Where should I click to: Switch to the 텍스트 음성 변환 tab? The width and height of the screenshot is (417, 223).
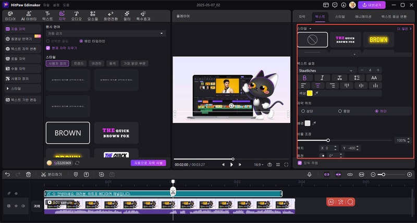[394, 17]
